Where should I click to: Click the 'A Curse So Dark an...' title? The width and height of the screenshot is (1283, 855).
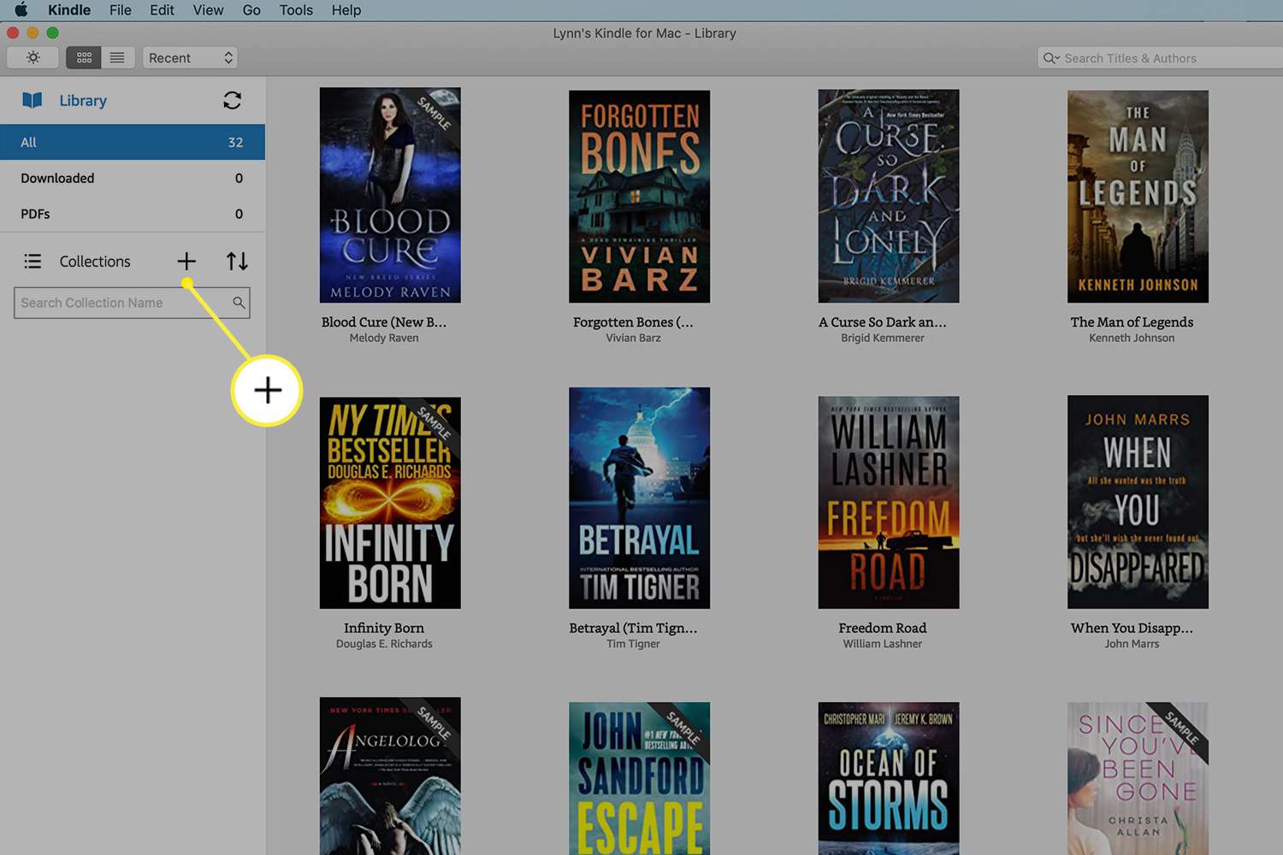click(883, 322)
